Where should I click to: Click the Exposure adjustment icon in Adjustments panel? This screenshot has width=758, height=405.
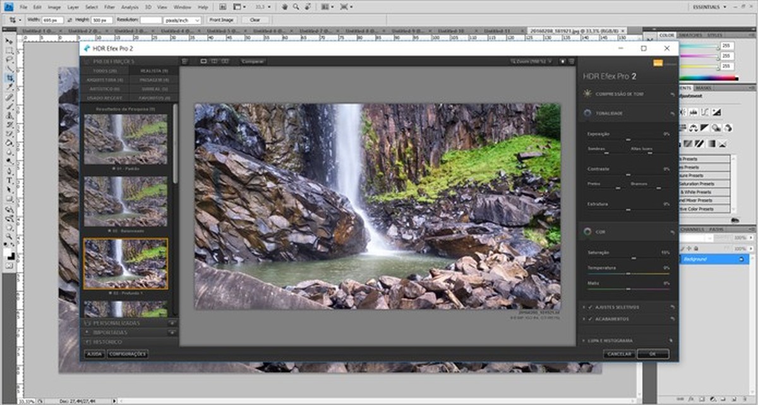click(716, 112)
